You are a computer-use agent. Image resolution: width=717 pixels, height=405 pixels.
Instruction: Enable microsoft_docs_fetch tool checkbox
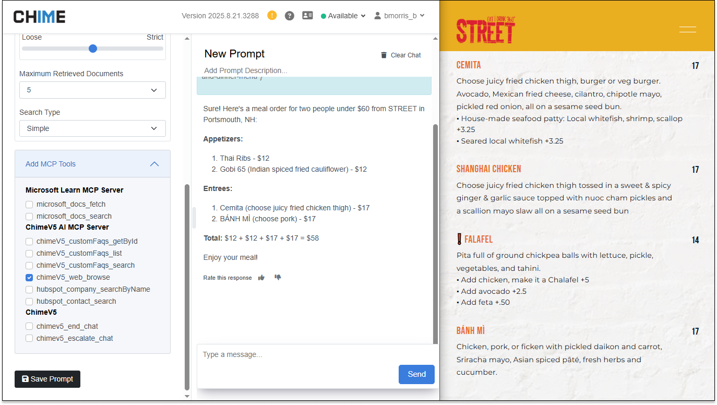pyautogui.click(x=29, y=204)
